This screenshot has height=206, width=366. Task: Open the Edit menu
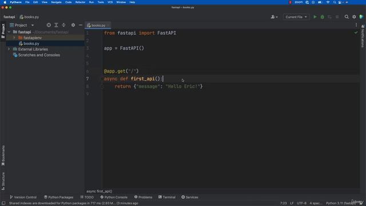[x=35, y=2]
